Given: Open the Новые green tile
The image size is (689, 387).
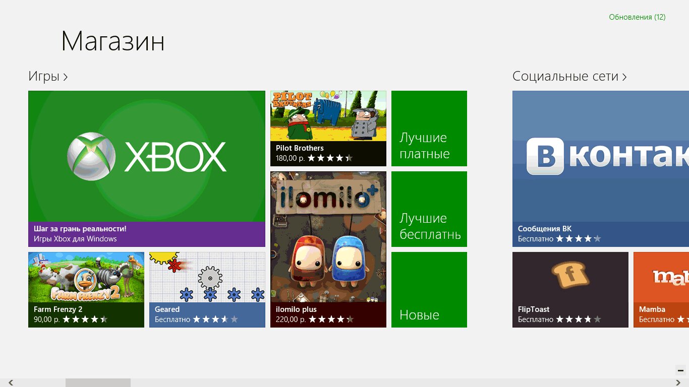Looking at the screenshot, I should pos(429,290).
